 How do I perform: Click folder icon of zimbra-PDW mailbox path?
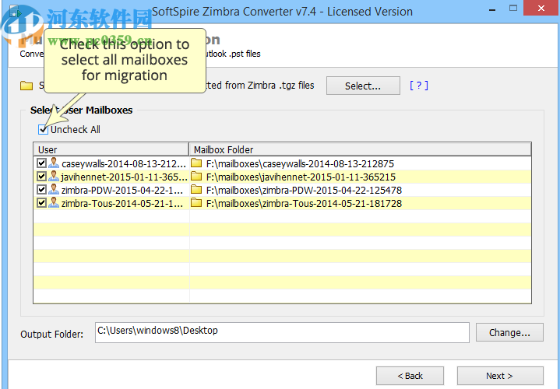click(x=196, y=190)
